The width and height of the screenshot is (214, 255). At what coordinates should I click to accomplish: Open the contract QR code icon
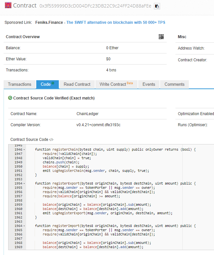point(161,37)
